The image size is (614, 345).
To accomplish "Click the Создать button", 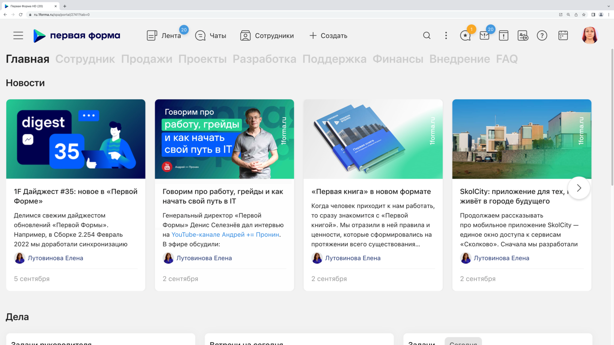I will (x=328, y=35).
